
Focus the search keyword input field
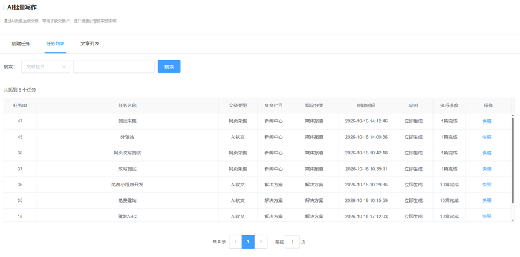point(114,66)
